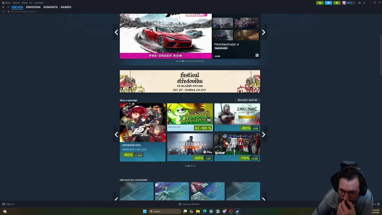The height and width of the screenshot is (215, 382).
Task: Go back with the navigation back arrow
Action: point(3,7)
